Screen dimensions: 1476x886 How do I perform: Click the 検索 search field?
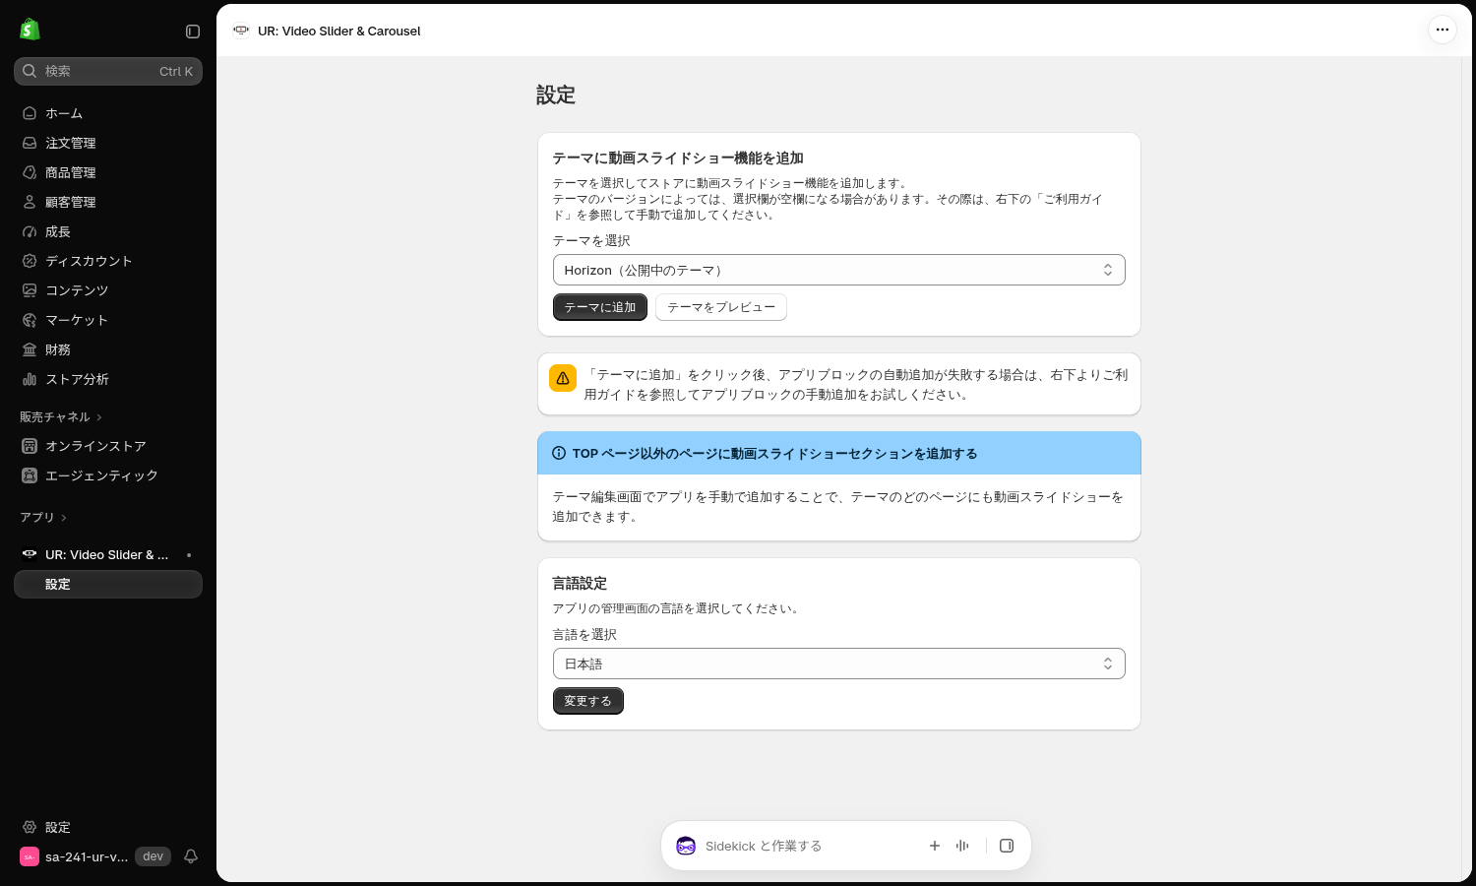click(x=108, y=71)
